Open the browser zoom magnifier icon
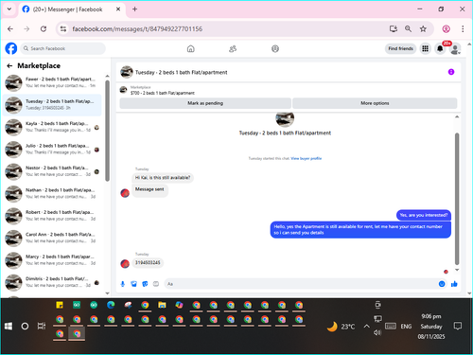473x355 pixels. tap(408, 29)
